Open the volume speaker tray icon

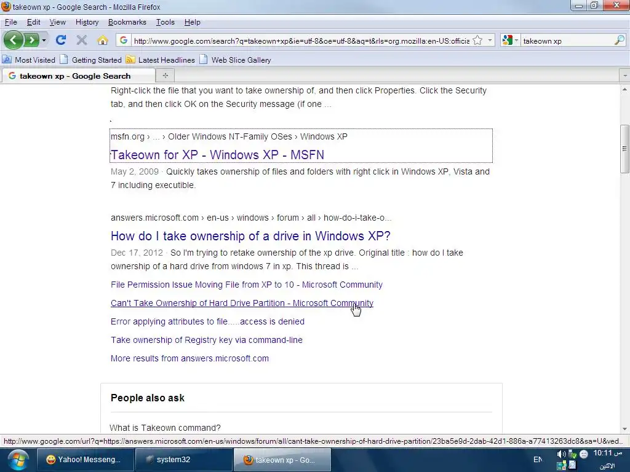pyautogui.click(x=561, y=454)
